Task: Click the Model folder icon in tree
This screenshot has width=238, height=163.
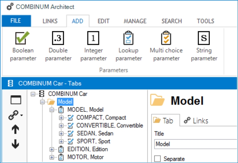Action: pyautogui.click(x=51, y=102)
